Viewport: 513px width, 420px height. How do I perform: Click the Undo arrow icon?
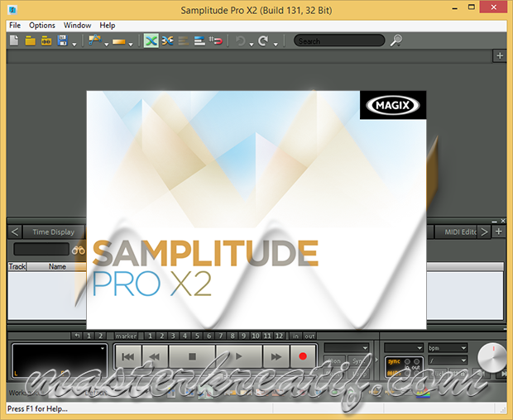click(x=241, y=41)
